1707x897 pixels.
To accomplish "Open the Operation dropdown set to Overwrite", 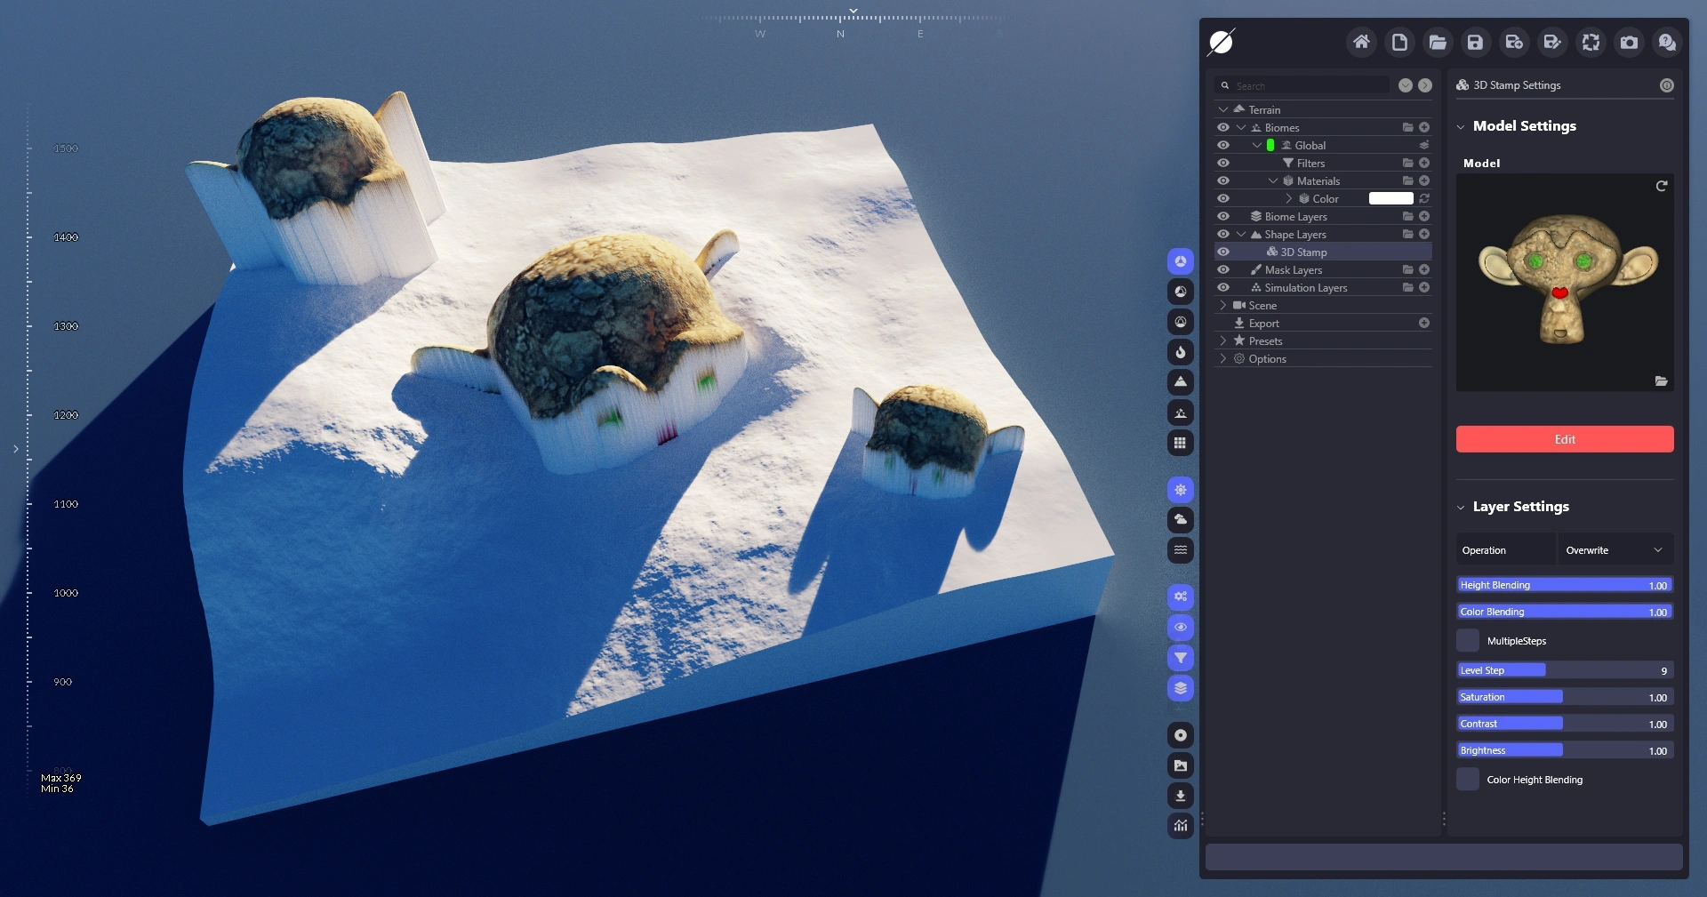I will 1614,550.
